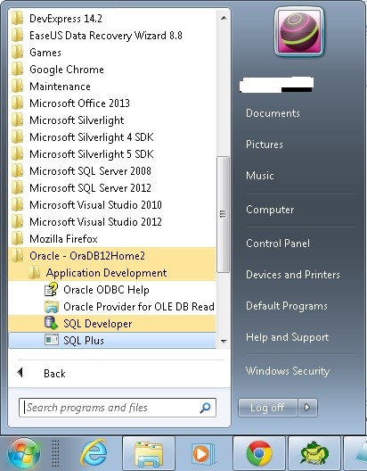
Task: Expand the Google Chrome folder
Action: click(112, 70)
